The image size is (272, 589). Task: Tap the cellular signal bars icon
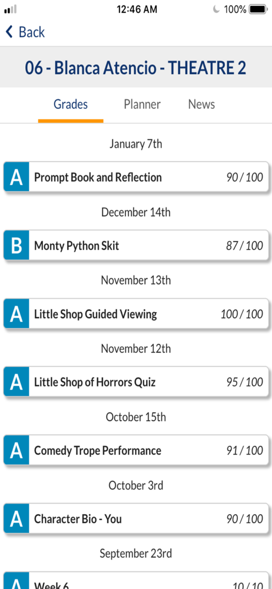click(11, 9)
